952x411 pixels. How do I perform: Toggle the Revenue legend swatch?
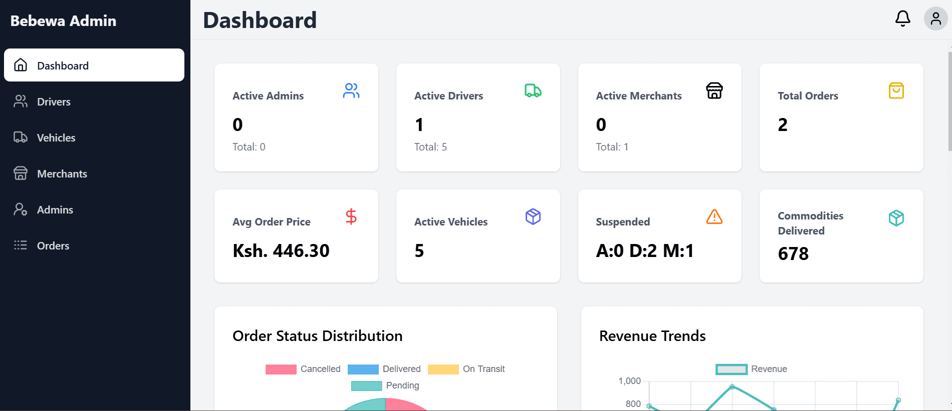(x=732, y=369)
